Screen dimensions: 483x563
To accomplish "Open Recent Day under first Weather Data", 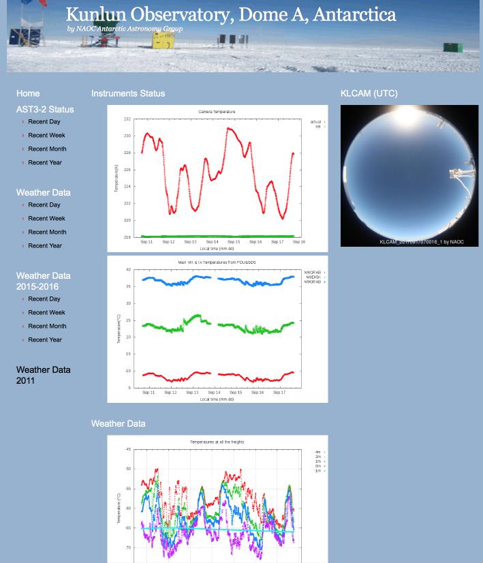I will [44, 205].
